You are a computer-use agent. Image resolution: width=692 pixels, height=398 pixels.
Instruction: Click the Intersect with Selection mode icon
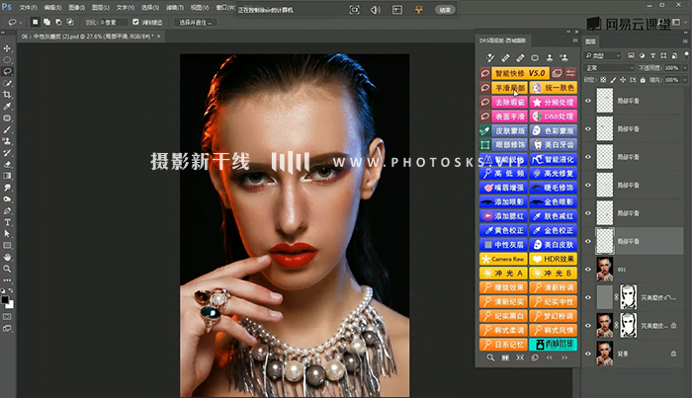(x=70, y=22)
